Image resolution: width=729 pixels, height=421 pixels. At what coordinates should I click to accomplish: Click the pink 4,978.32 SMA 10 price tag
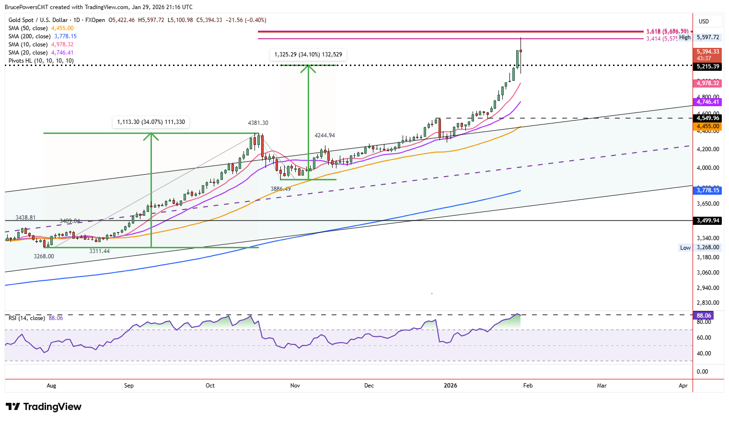click(x=707, y=83)
